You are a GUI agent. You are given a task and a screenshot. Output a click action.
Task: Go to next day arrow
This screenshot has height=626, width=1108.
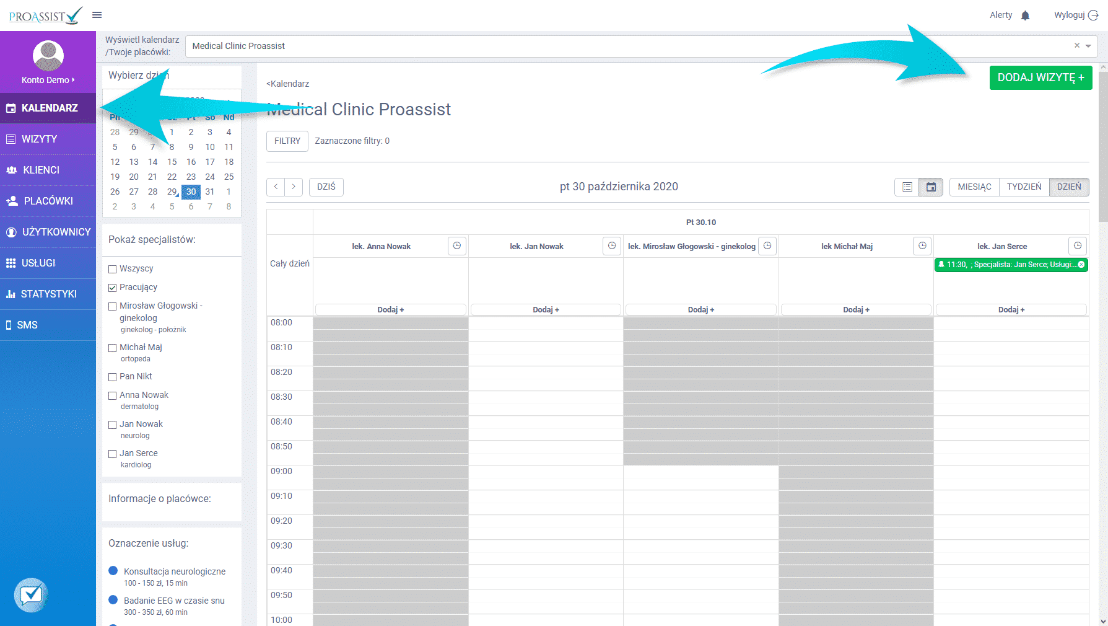click(294, 187)
